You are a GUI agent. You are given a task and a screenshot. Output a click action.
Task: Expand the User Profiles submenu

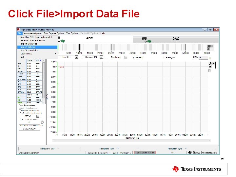37,53
